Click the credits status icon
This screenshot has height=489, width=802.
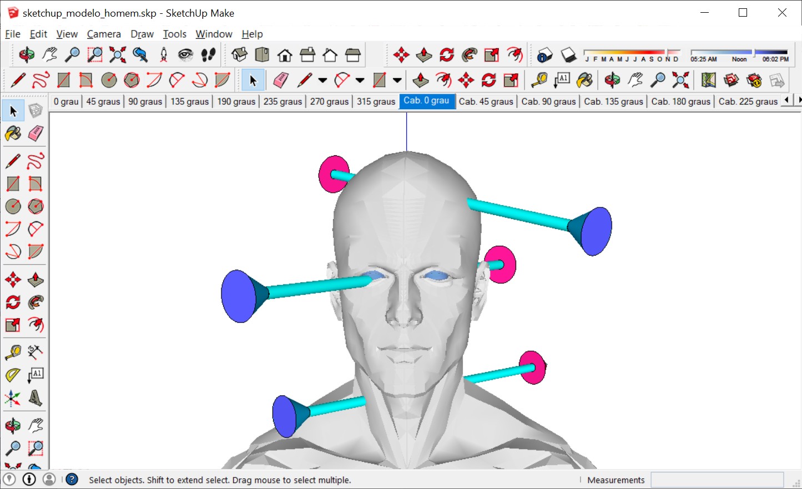click(29, 480)
